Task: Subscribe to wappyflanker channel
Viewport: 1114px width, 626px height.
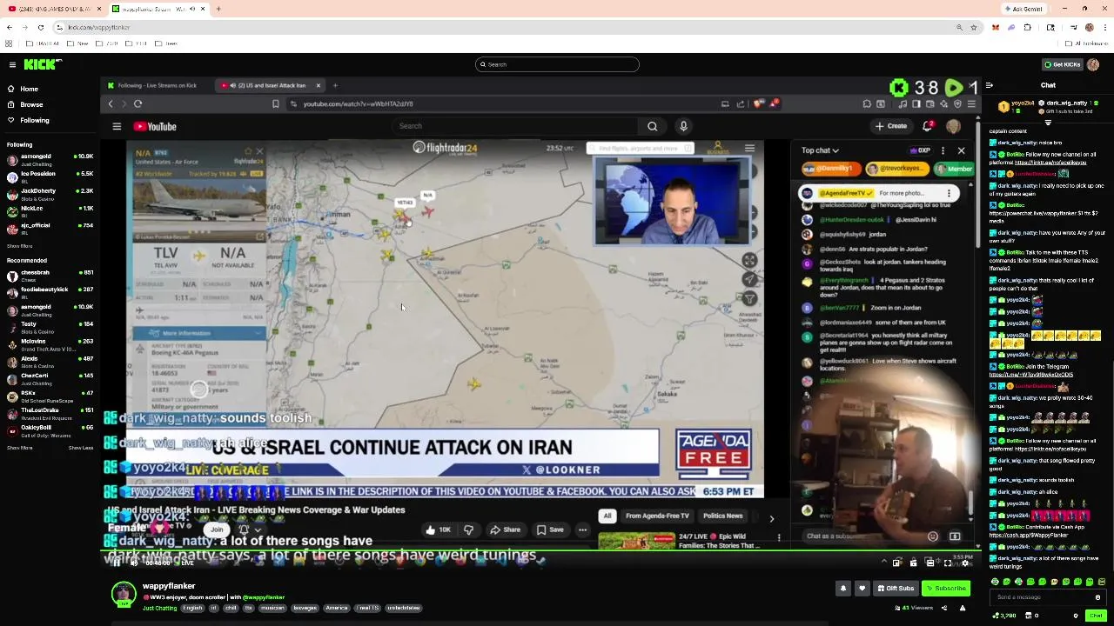Action: click(x=946, y=589)
